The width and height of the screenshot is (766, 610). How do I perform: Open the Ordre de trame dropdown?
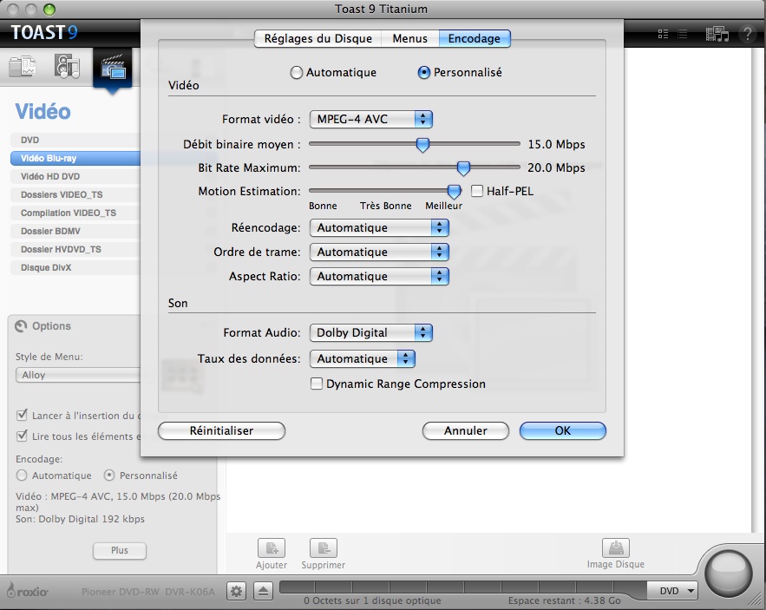379,253
